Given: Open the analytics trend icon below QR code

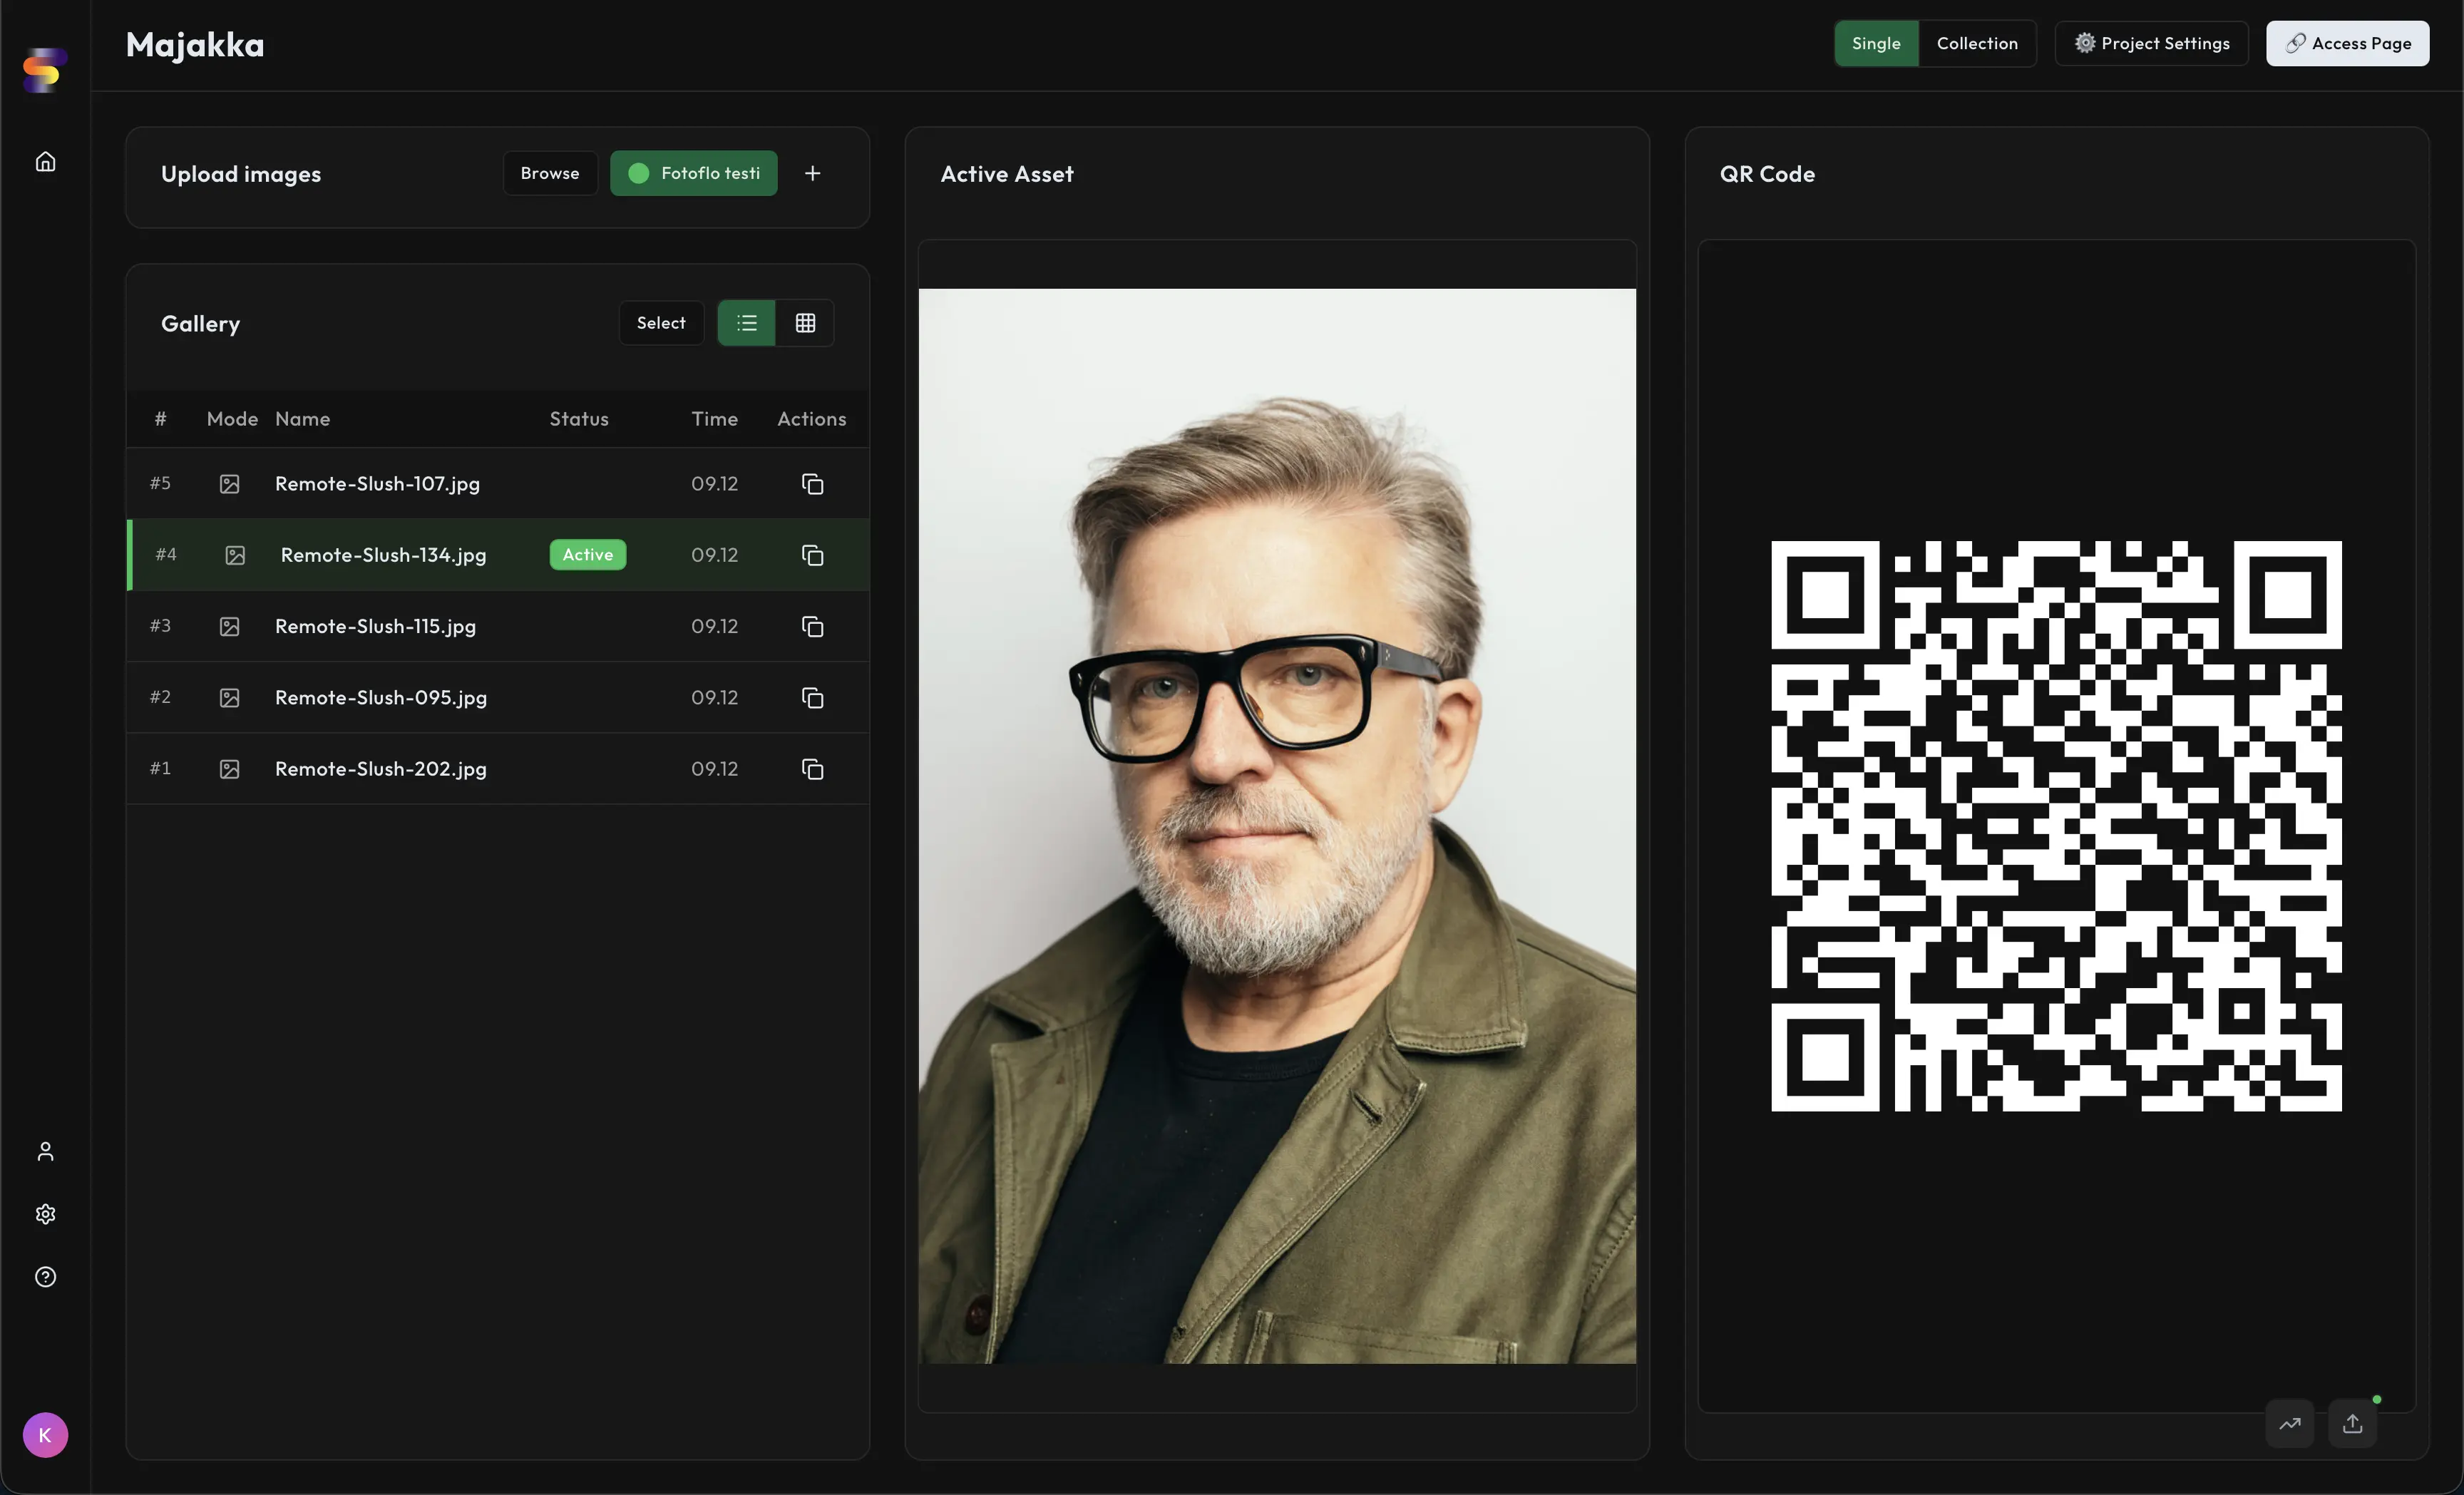Looking at the screenshot, I should point(2290,1423).
